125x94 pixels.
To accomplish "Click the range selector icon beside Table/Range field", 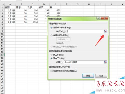I will coord(105,31).
